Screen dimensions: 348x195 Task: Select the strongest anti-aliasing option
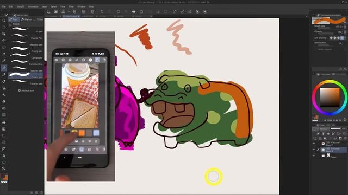(x=342, y=38)
